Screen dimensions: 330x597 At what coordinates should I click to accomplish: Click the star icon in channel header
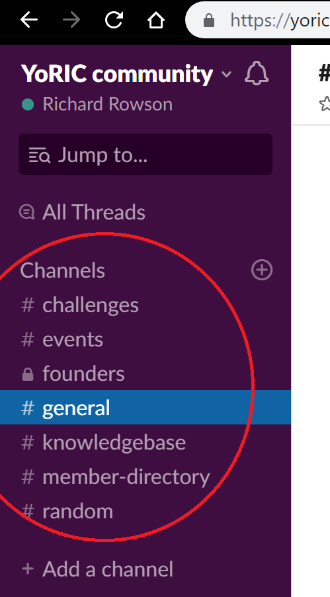coord(325,104)
